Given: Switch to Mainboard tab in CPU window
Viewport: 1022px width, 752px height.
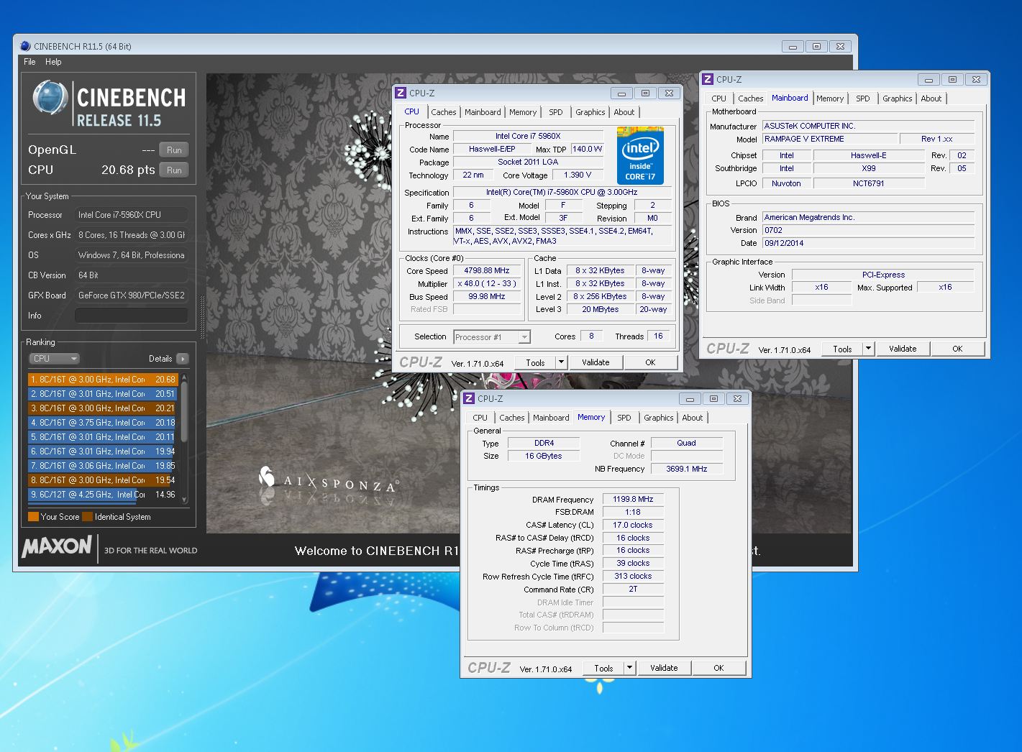Looking at the screenshot, I should [483, 112].
